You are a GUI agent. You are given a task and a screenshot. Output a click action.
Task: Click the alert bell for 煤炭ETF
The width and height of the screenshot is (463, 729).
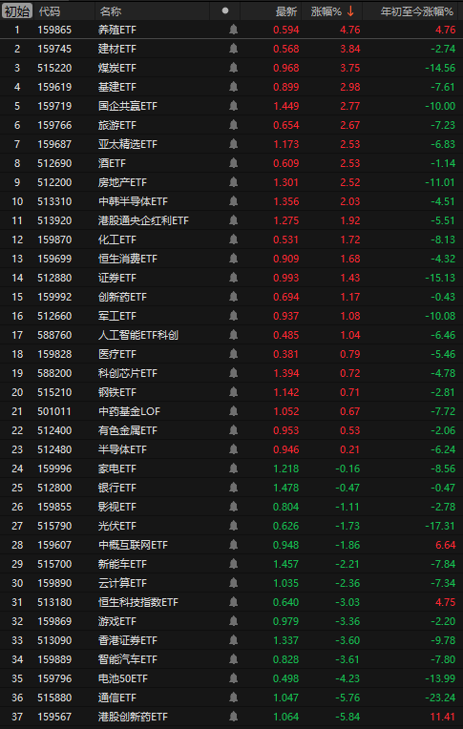point(233,68)
